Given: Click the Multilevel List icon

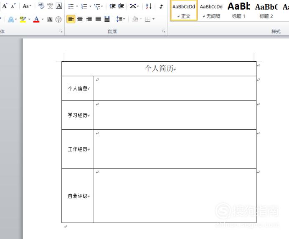Looking at the screenshot, I should pos(97,6).
